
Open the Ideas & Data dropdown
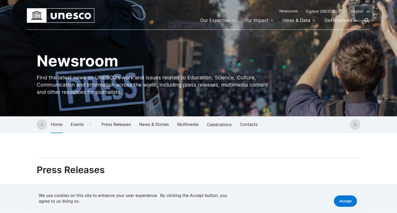(299, 20)
